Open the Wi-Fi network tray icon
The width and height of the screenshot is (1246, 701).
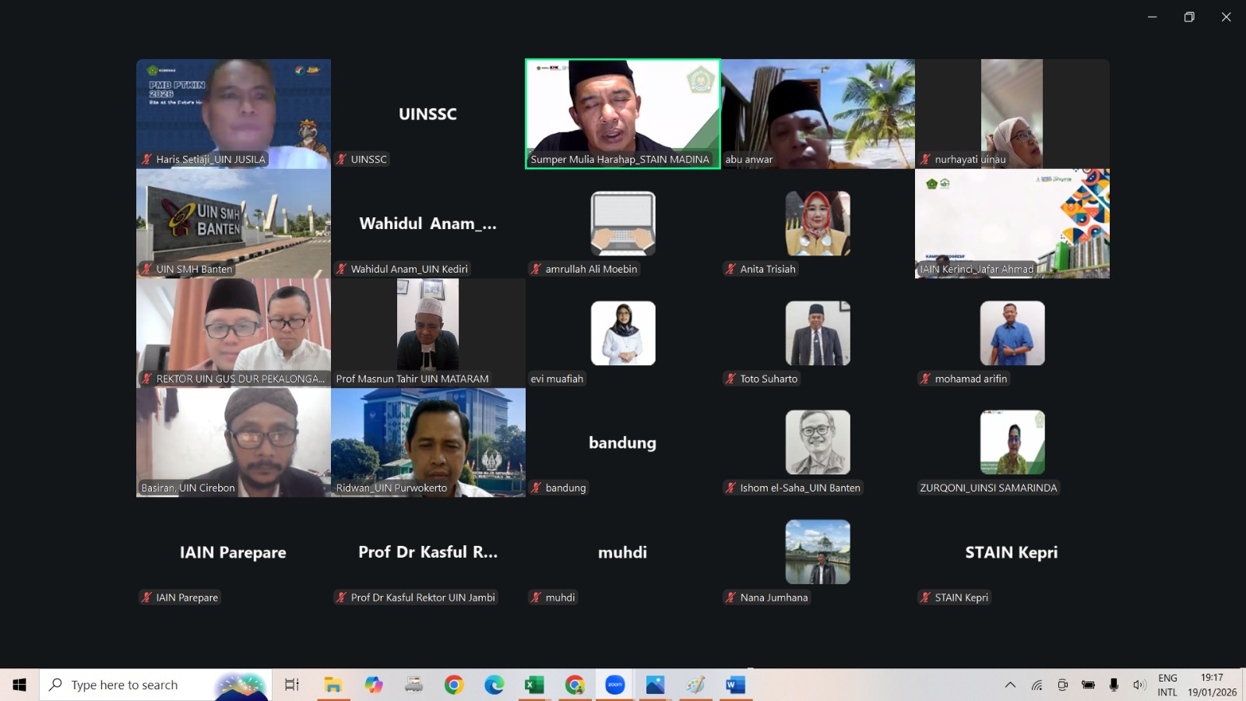[x=1037, y=685]
